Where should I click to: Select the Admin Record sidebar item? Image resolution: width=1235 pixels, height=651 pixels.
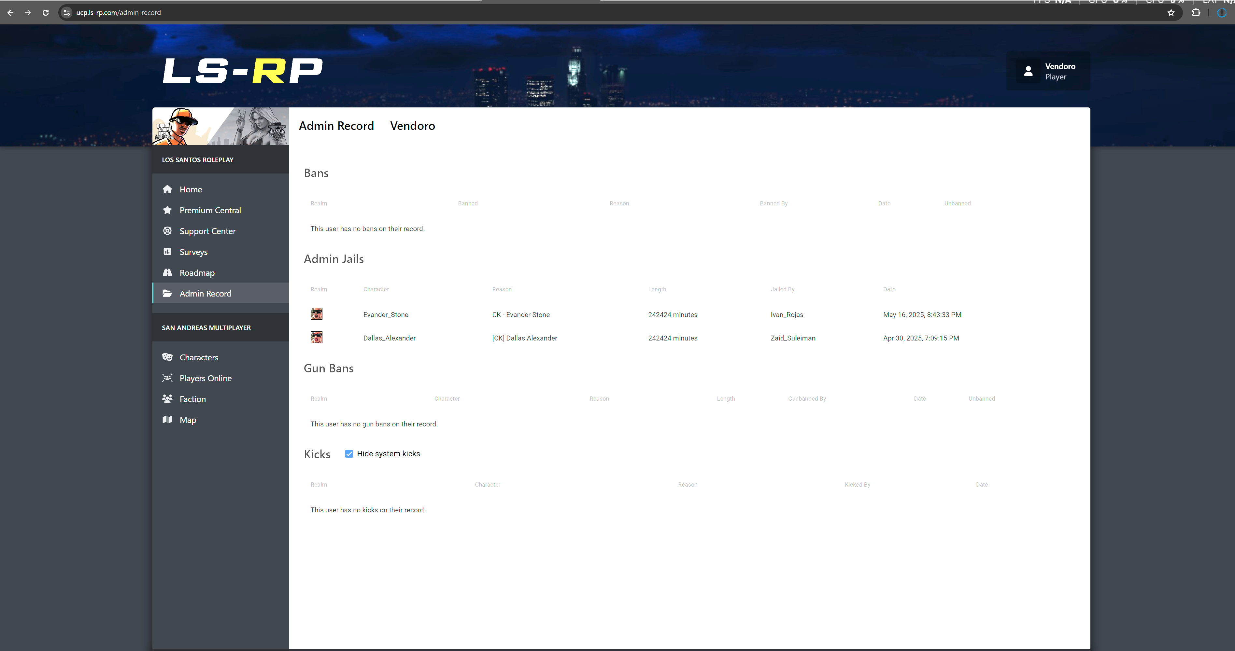pos(220,293)
